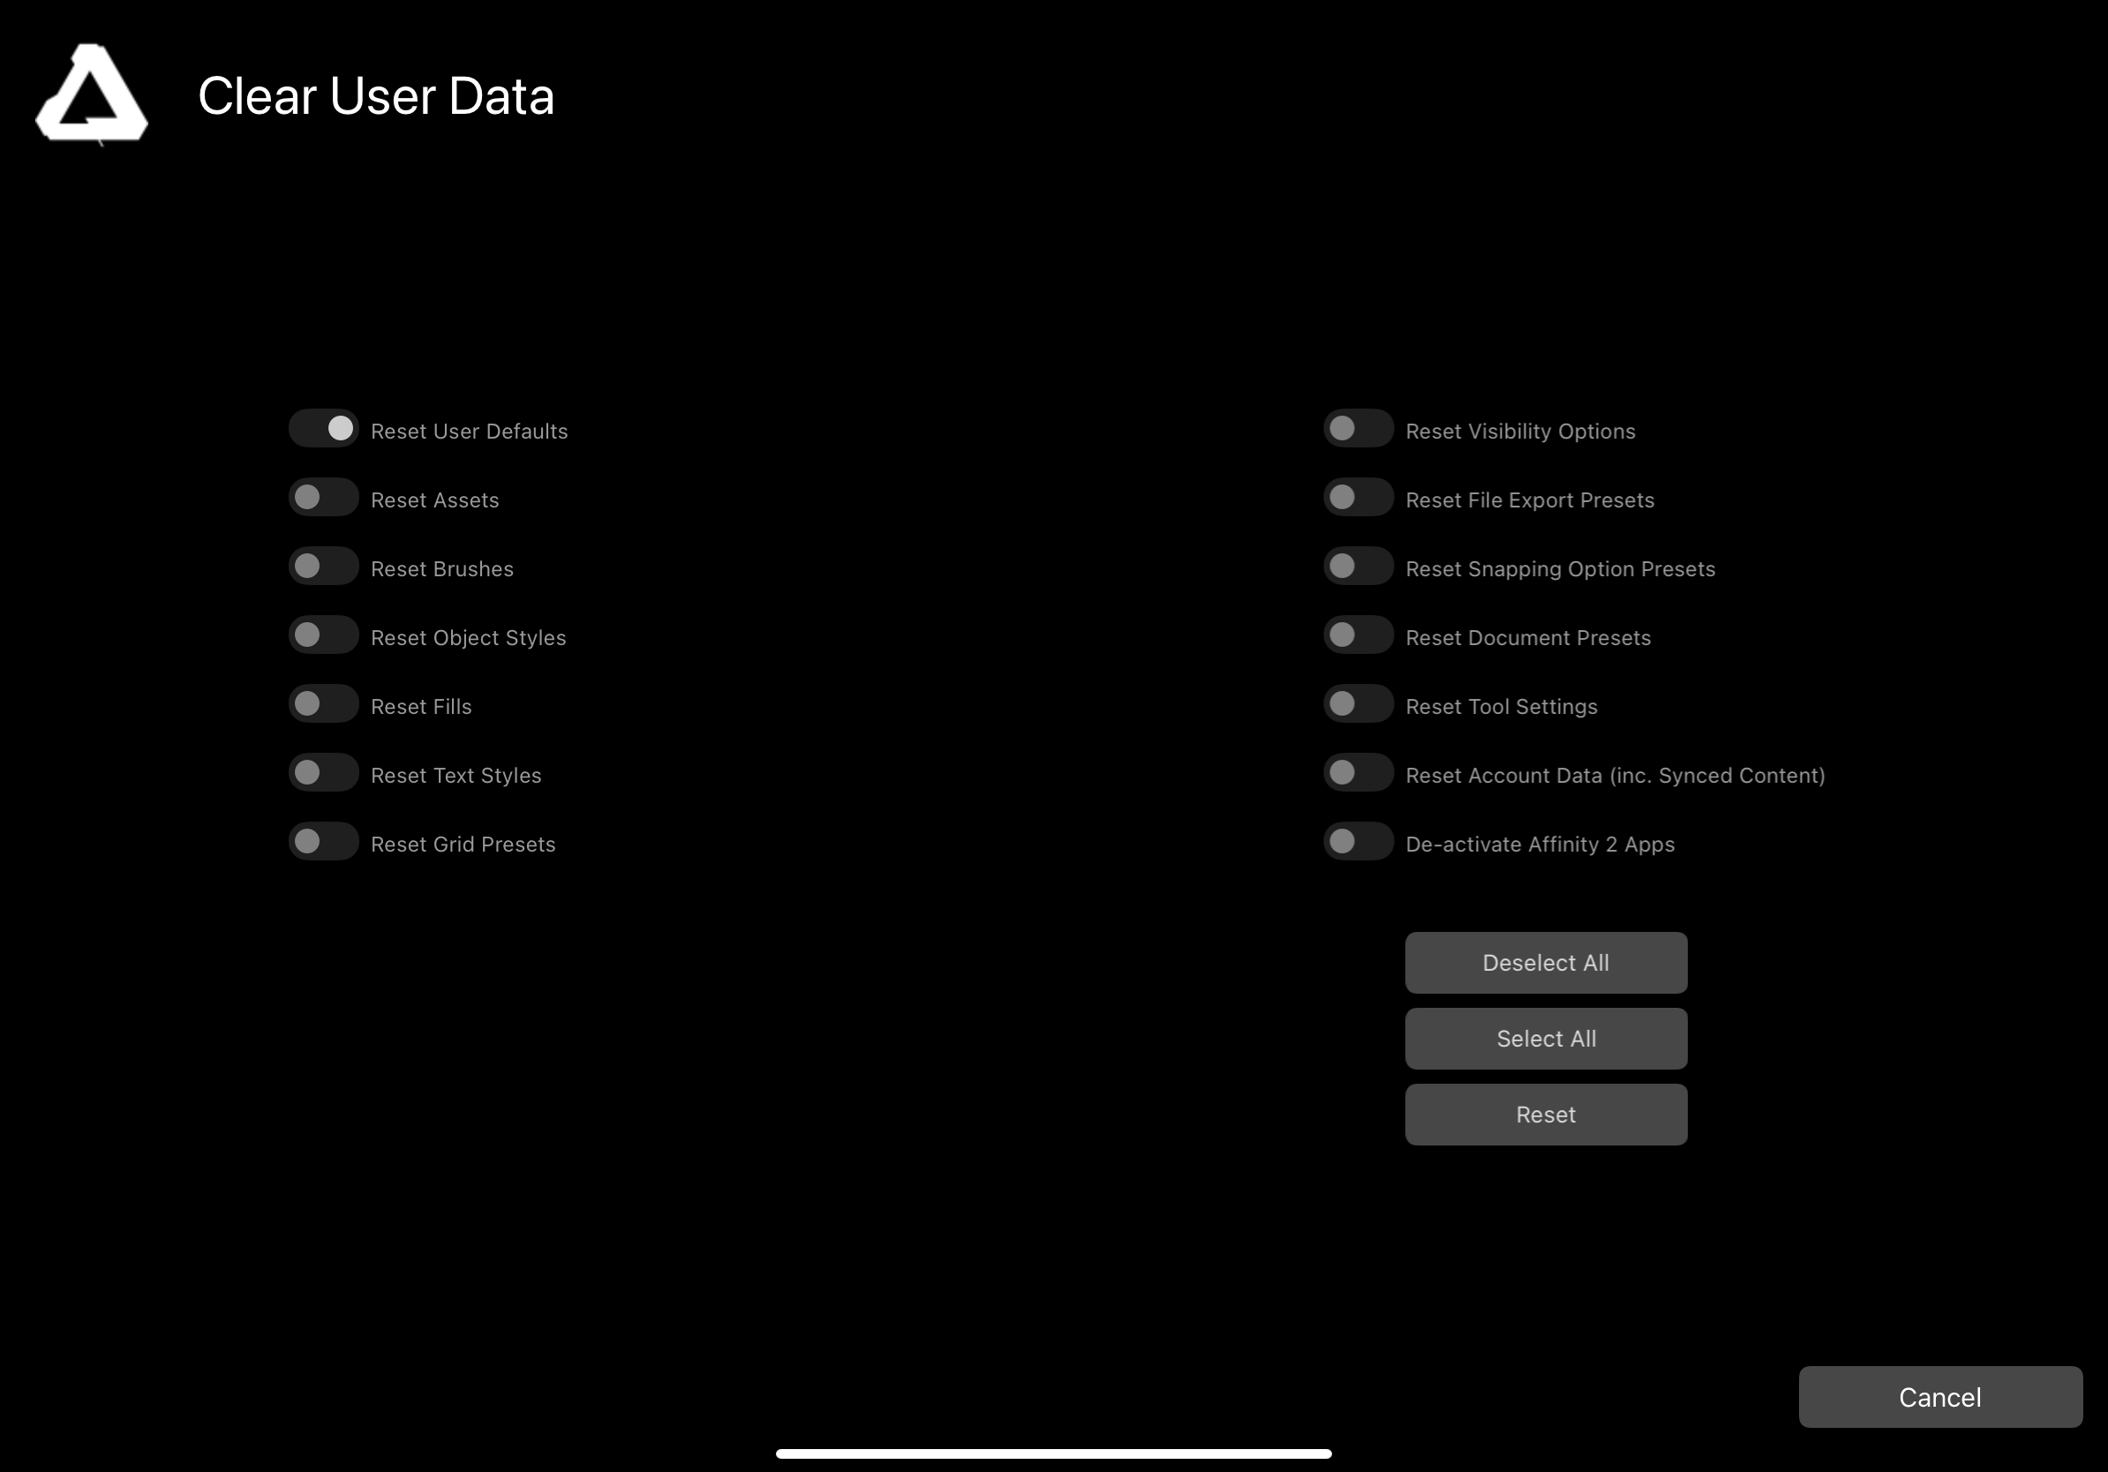Enable Reset Visibility Options switch
2108x1472 pixels.
(x=1358, y=429)
